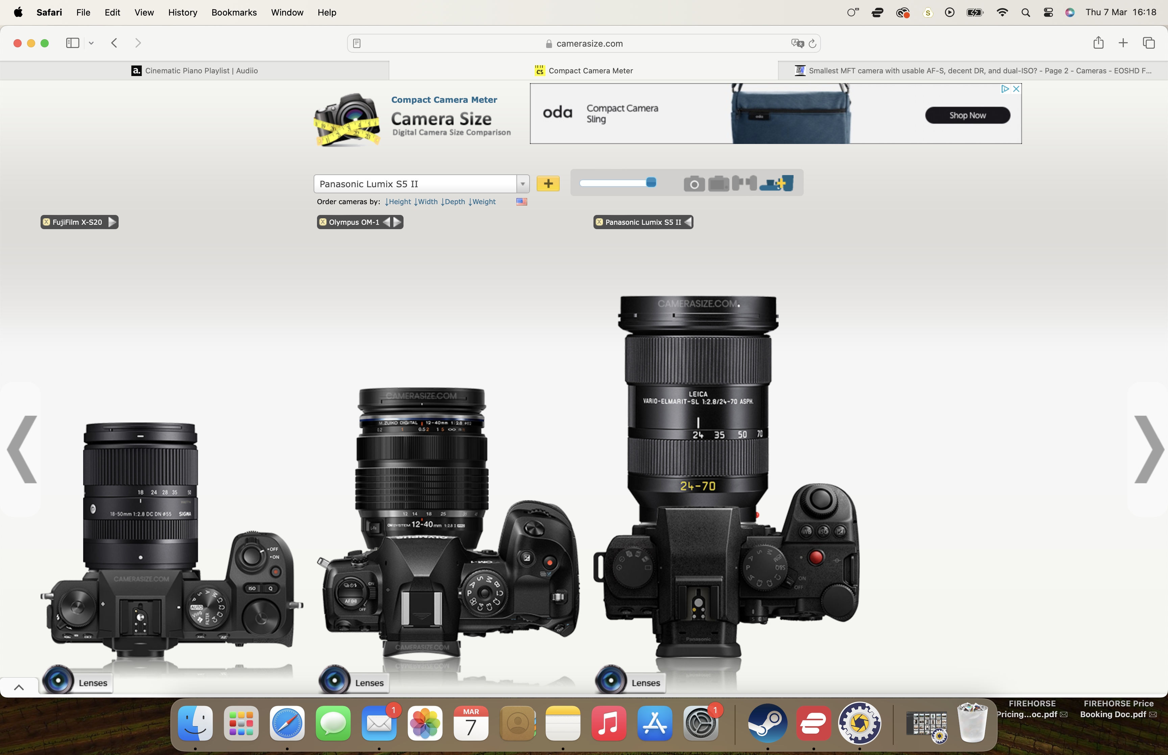Reload the page in Safari
Image resolution: width=1168 pixels, height=755 pixels.
point(812,43)
